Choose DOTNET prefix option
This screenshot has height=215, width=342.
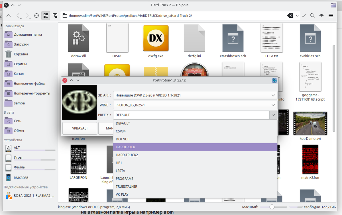(x=195, y=139)
